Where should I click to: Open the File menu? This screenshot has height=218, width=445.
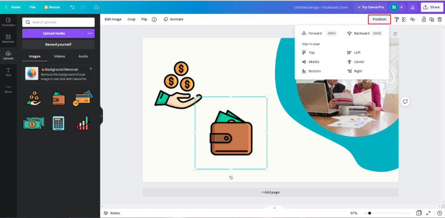33,7
